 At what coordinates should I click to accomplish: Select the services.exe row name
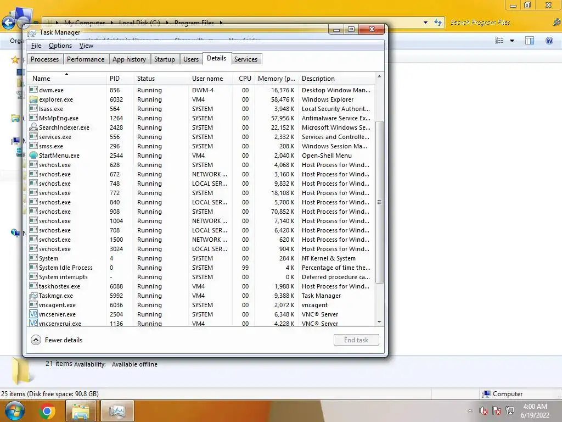pyautogui.click(x=55, y=137)
